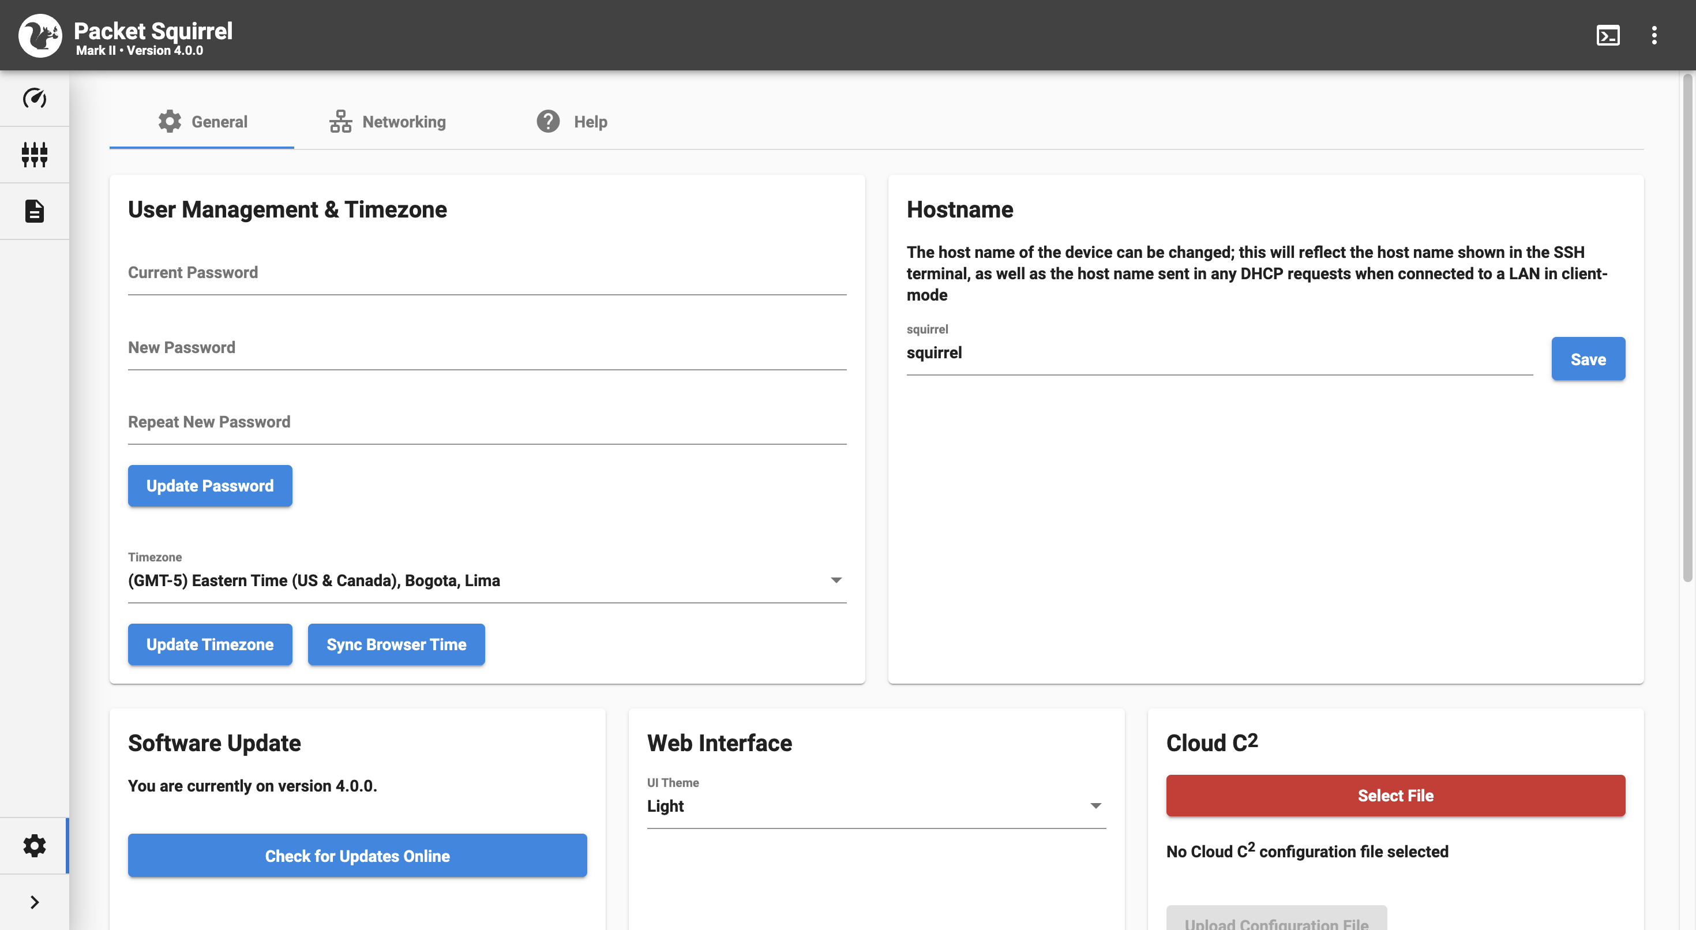Screen dimensions: 1696x930
Task: Open the web terminal icon
Action: tap(1608, 36)
